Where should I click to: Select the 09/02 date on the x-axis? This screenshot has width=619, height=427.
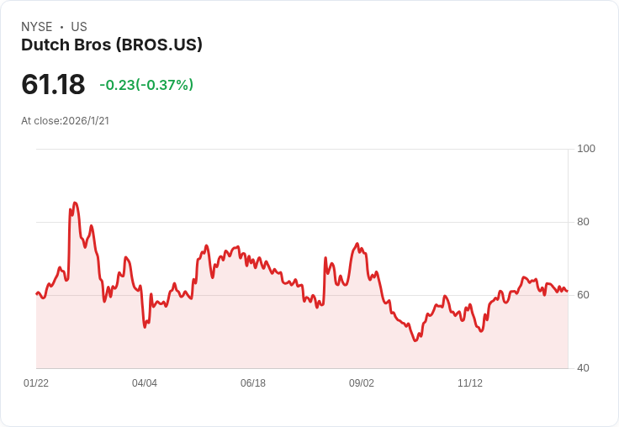point(362,383)
